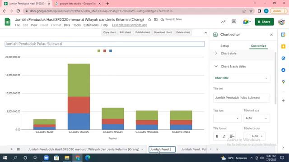Get add-ons plus icon in side panel
The height and width of the screenshot is (162, 289).
click(283, 101)
